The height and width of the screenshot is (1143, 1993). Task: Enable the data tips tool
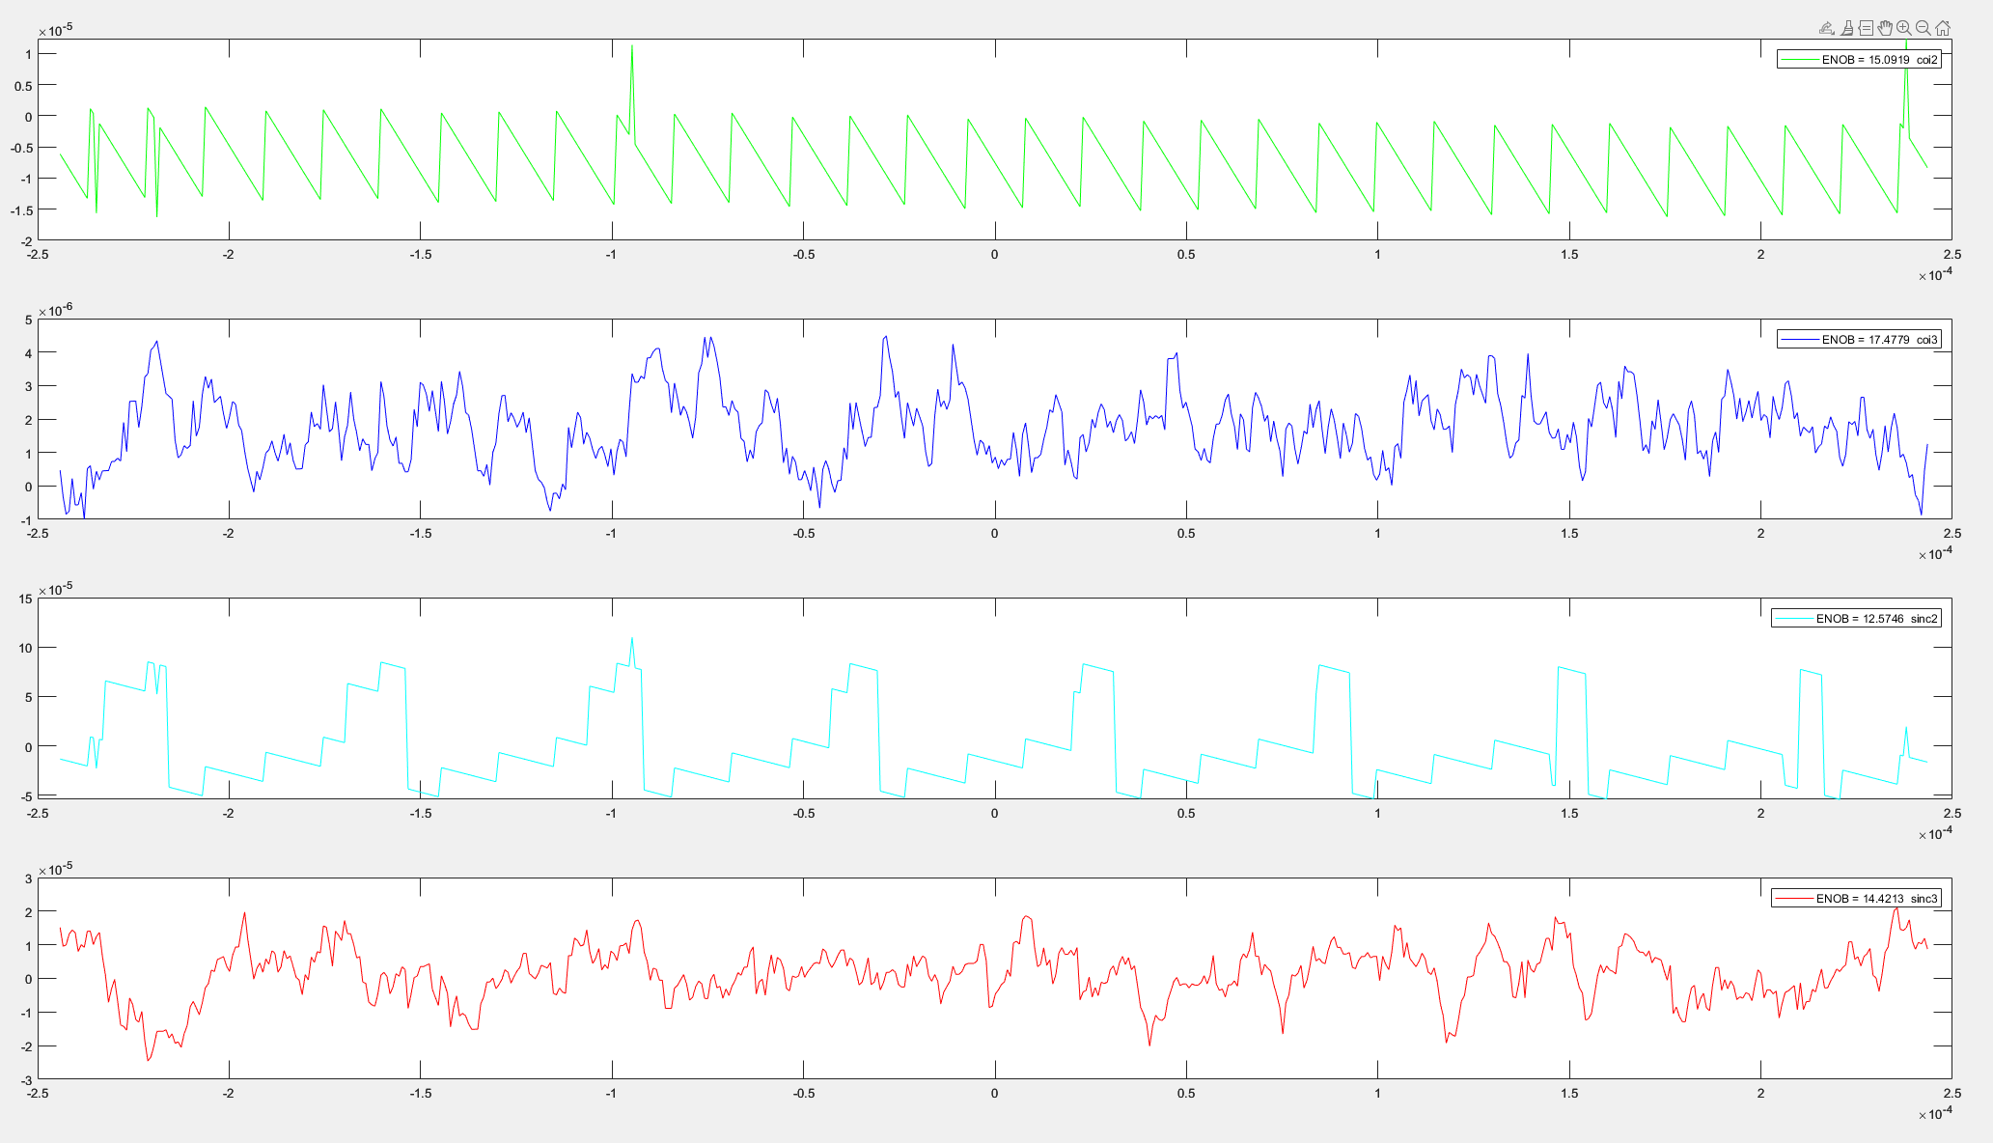[1866, 28]
